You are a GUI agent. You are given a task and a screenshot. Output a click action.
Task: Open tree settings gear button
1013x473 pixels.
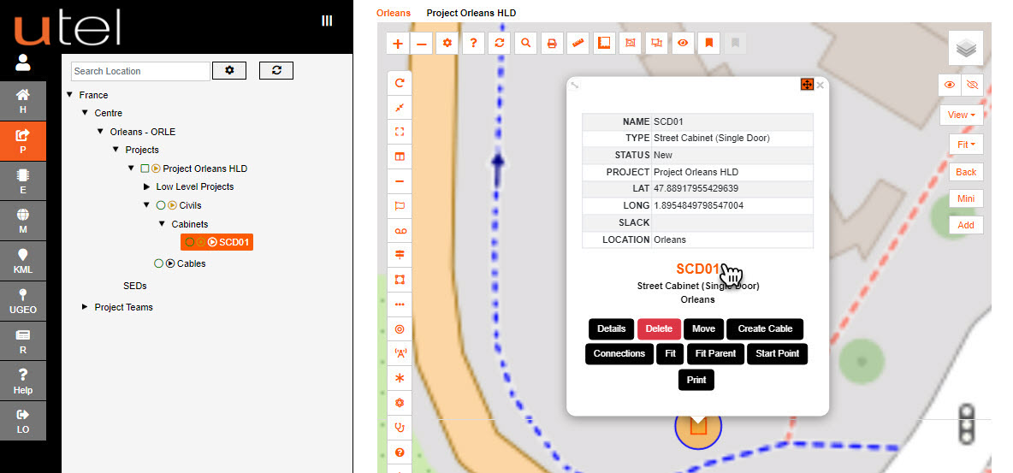point(229,70)
